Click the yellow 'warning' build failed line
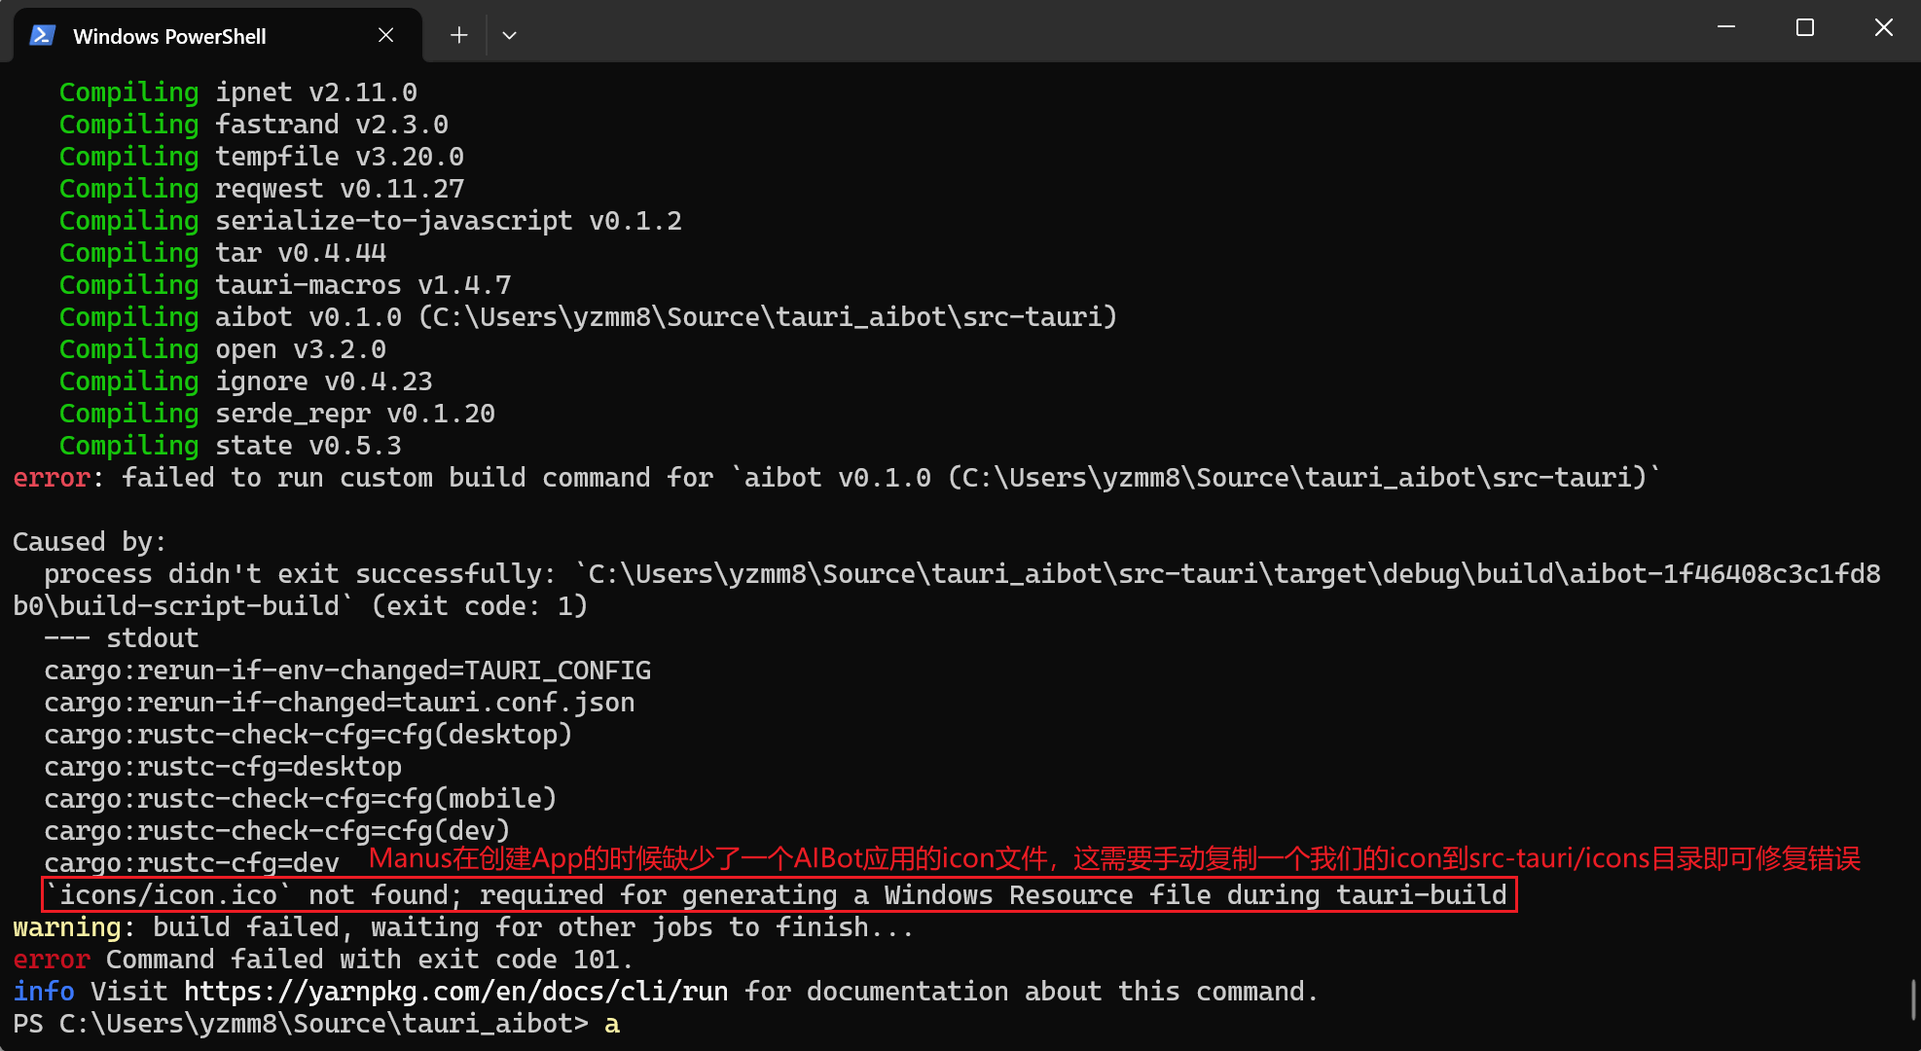1921x1051 pixels. click(463, 927)
